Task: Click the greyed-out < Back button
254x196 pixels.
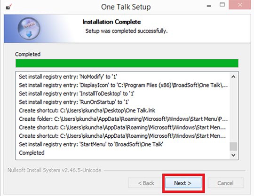Action: point(146,183)
